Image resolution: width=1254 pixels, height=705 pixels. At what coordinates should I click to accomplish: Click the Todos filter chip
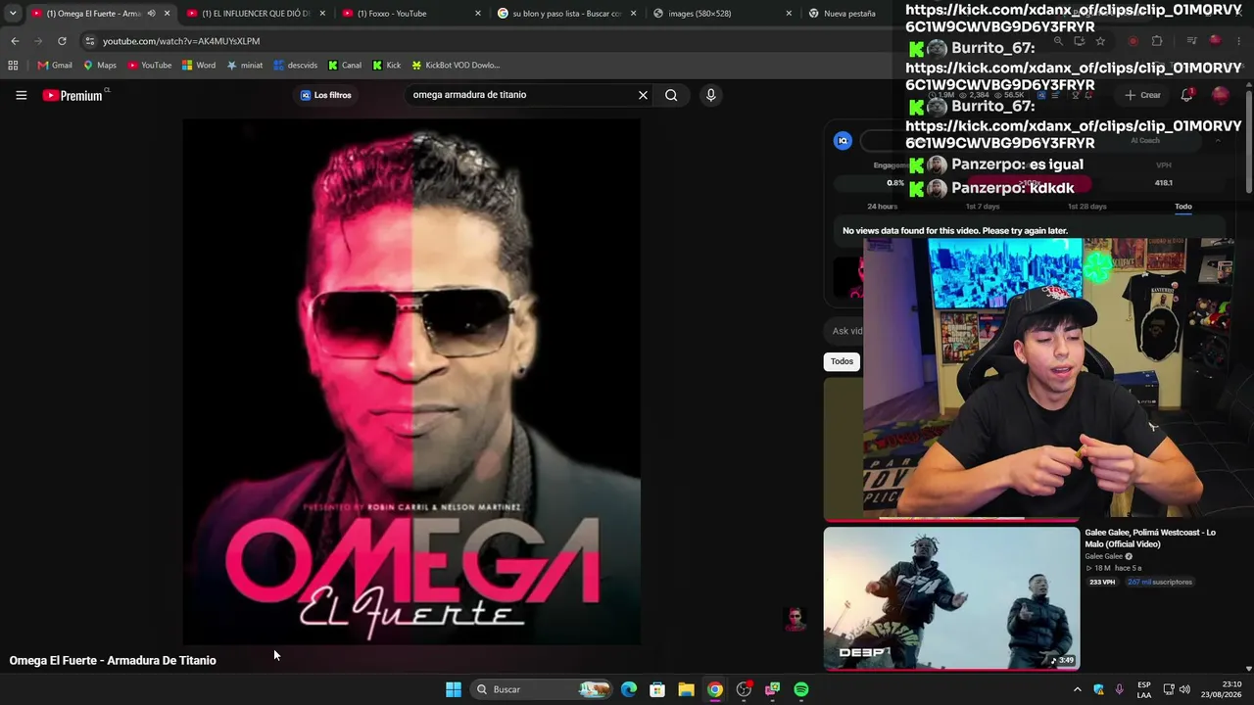point(843,361)
